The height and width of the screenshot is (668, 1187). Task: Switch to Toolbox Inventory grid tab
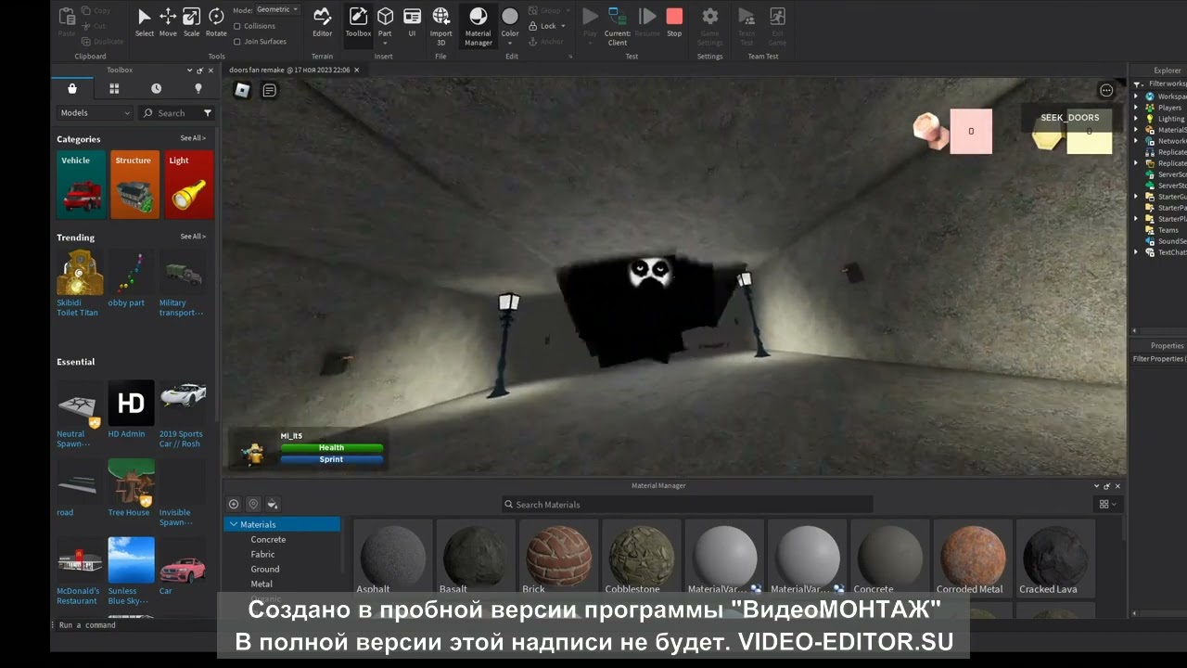pos(114,88)
